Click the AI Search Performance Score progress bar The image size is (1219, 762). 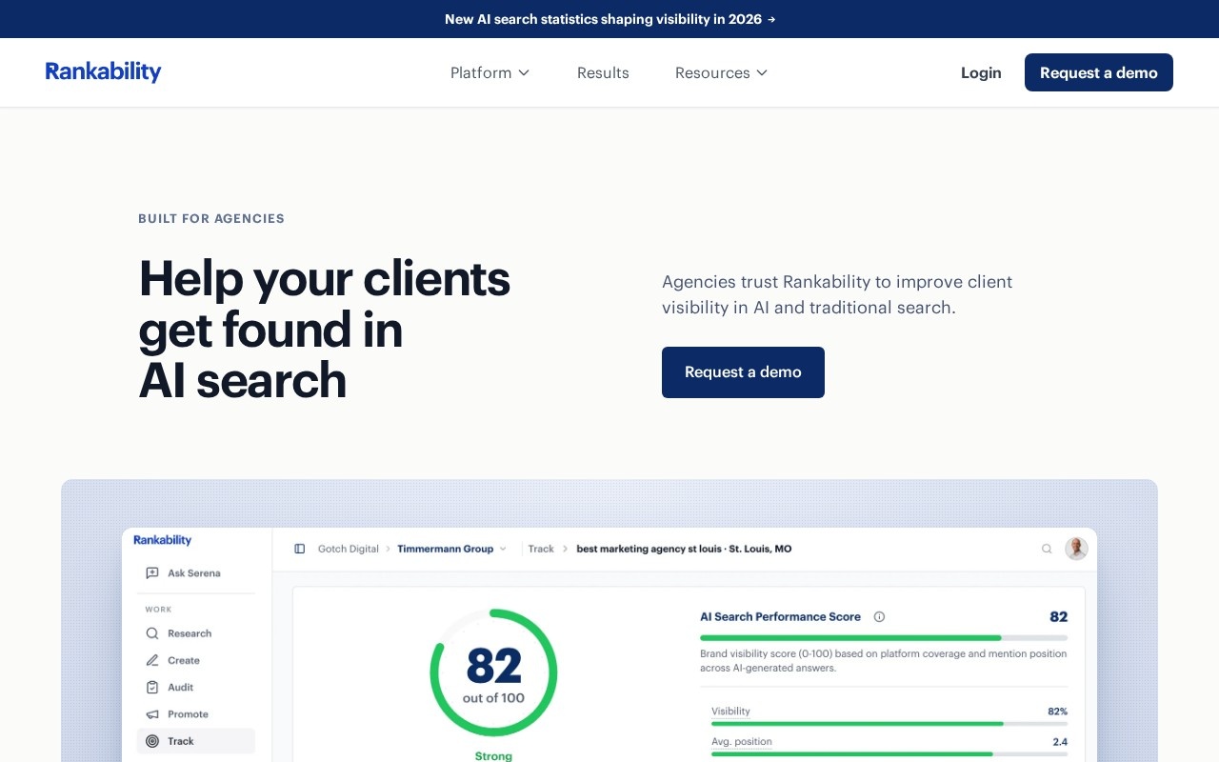[884, 637]
